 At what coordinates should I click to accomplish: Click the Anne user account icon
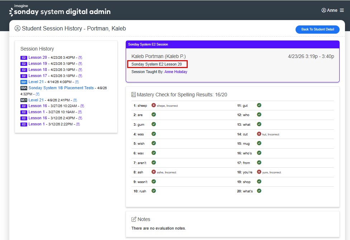[323, 10]
